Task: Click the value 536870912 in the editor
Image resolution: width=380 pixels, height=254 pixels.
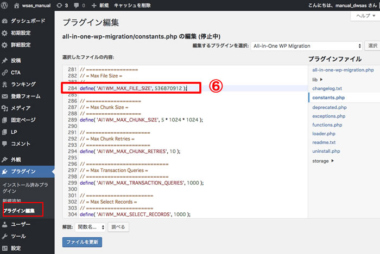Action: 168,88
